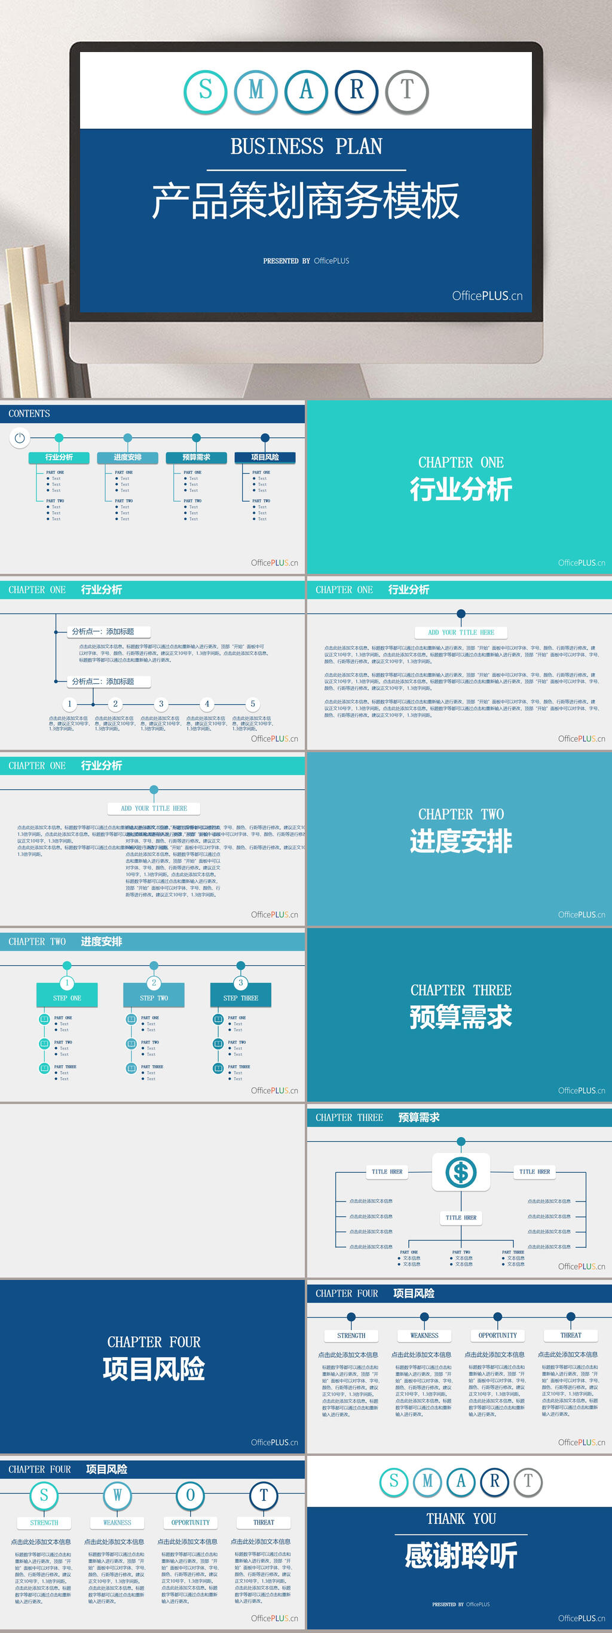Select the dollar sign icon

click(461, 1172)
